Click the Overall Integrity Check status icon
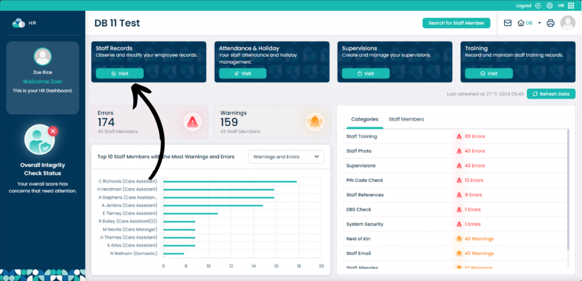This screenshot has width=582, height=281. 40,139
